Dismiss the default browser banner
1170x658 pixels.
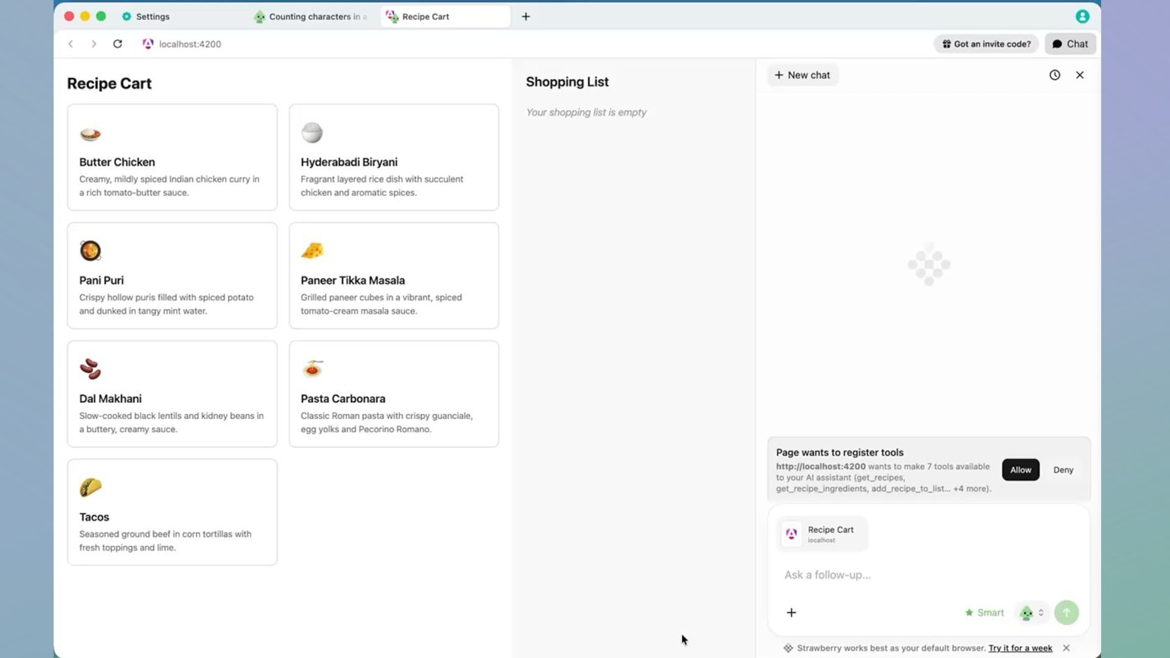click(x=1066, y=648)
